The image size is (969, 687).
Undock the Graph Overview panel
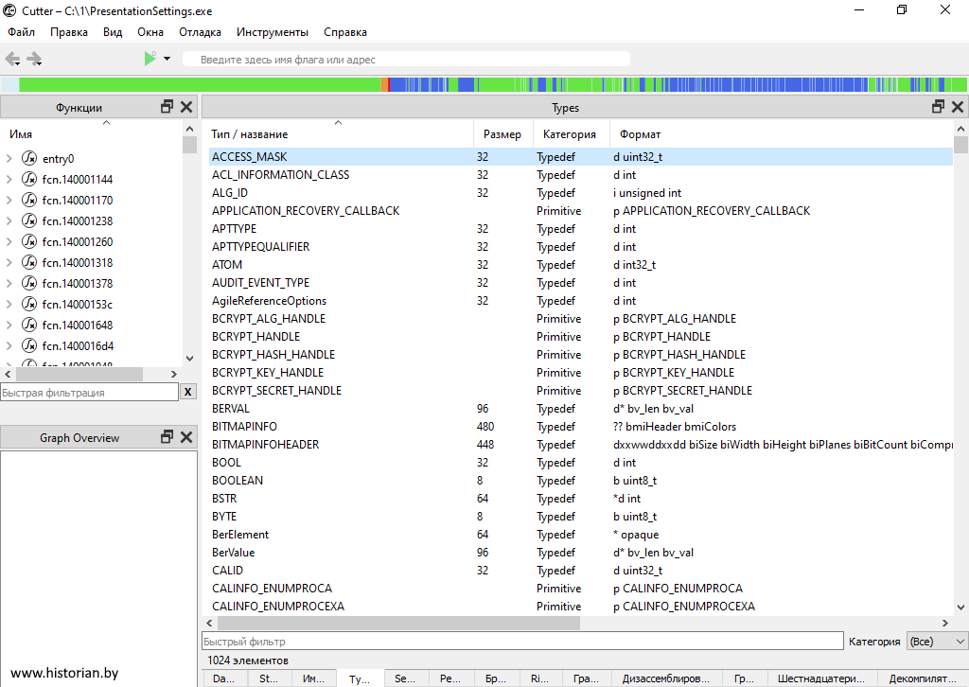167,437
